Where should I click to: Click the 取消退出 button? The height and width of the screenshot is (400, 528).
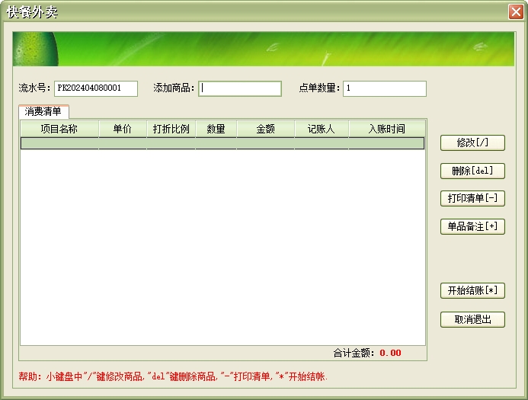click(x=472, y=319)
